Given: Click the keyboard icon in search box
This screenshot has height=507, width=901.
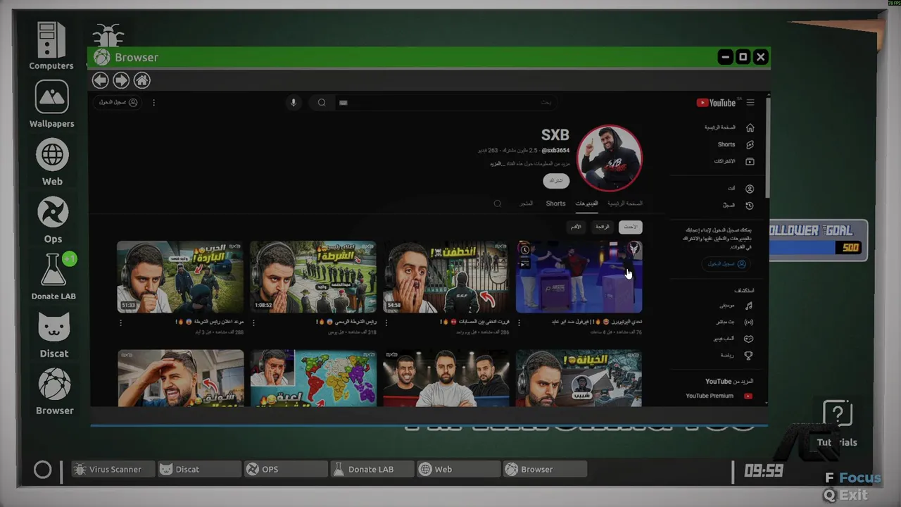Looking at the screenshot, I should click(344, 103).
